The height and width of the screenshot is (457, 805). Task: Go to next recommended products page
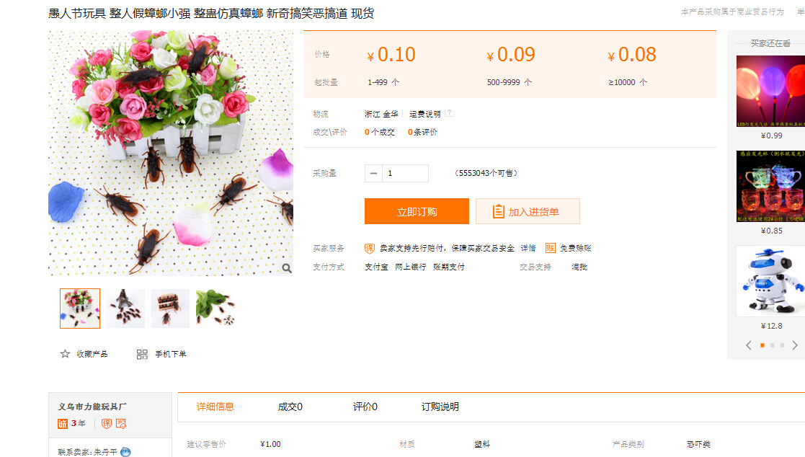795,345
